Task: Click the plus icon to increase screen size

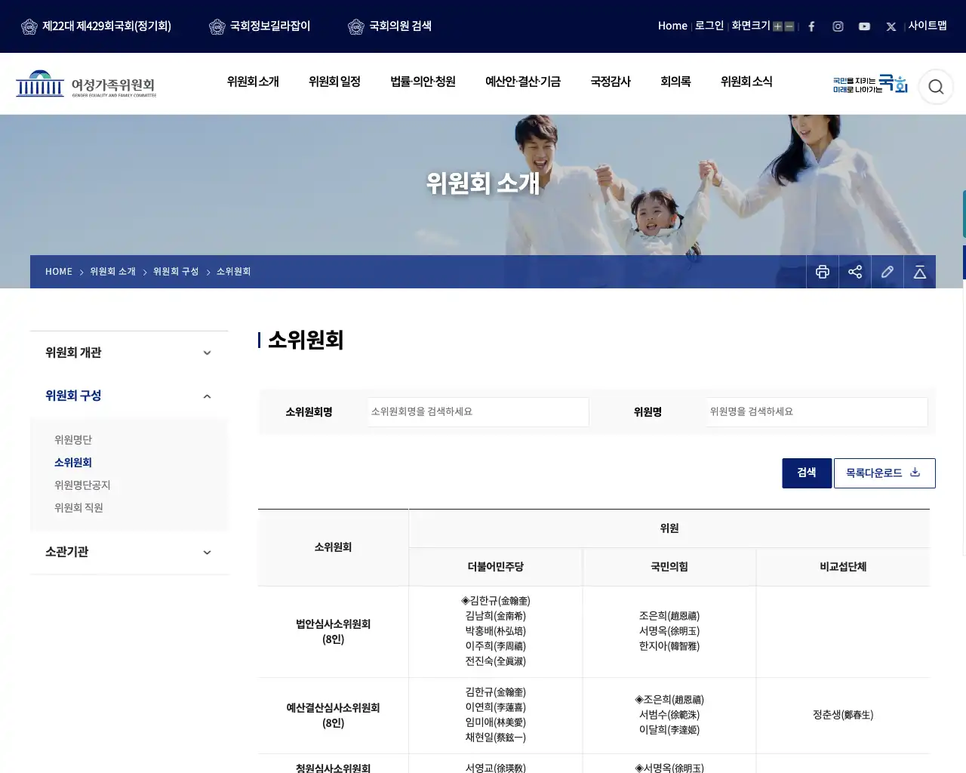Action: [x=777, y=26]
